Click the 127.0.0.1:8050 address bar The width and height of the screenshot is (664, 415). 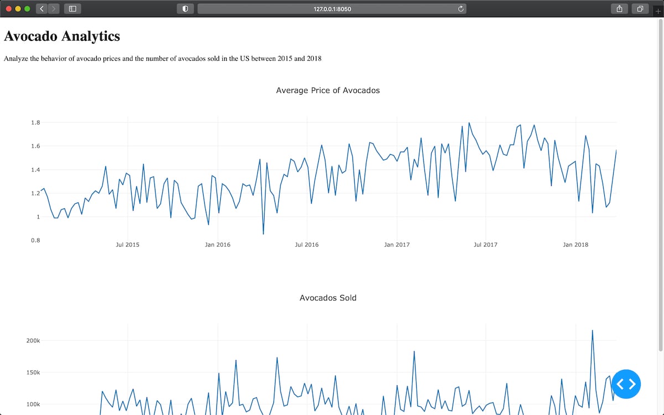pos(331,9)
